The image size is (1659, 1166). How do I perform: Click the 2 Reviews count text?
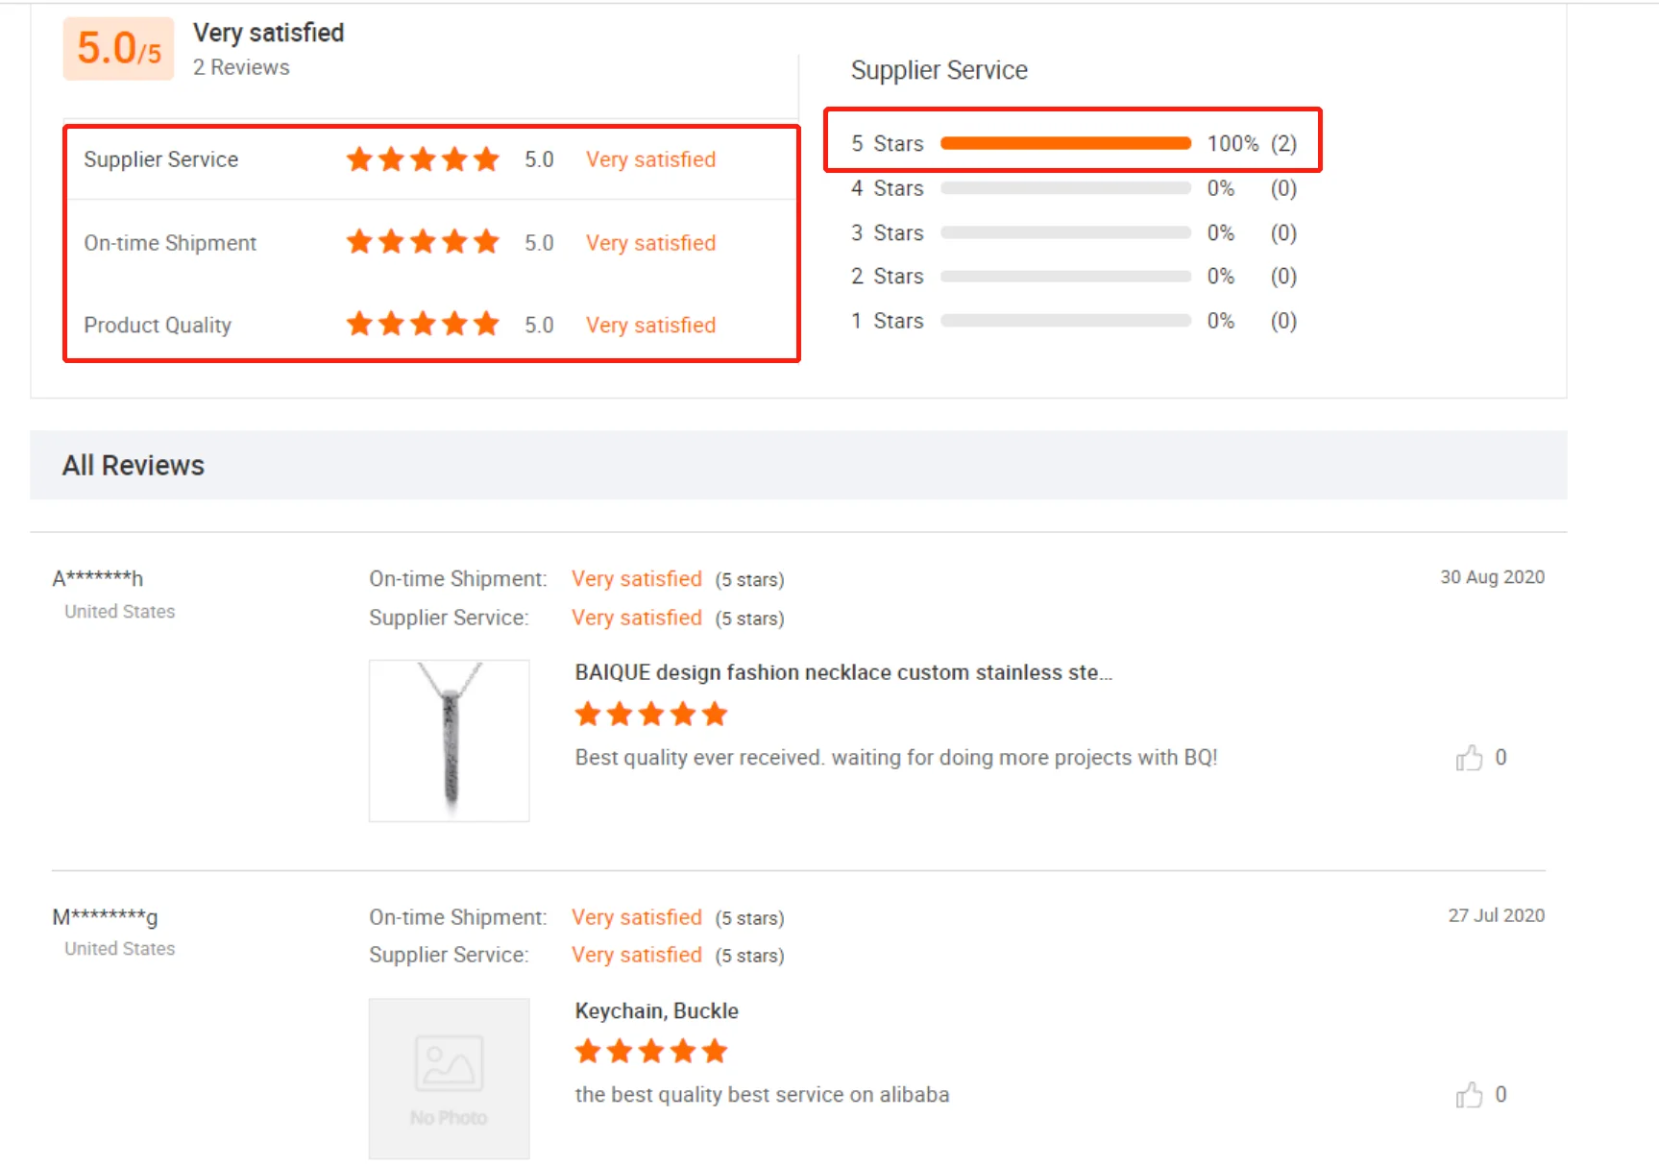pos(241,67)
